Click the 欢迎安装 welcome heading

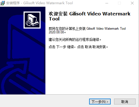(58, 14)
